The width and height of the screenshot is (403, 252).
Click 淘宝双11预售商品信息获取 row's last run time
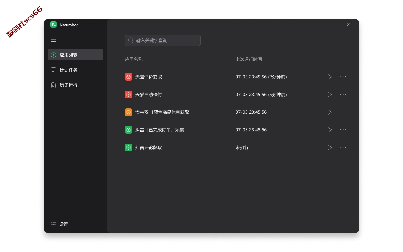251,112
